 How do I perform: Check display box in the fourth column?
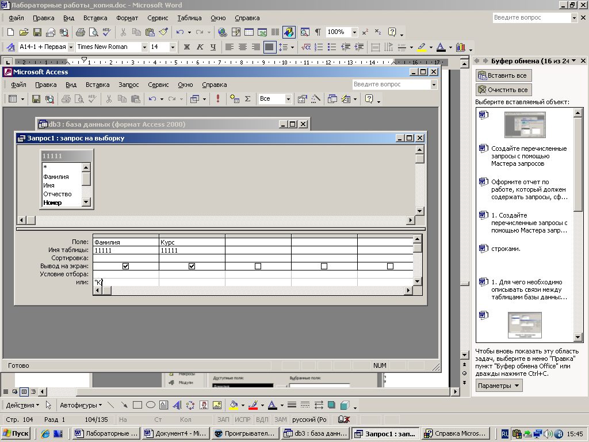pyautogui.click(x=324, y=266)
